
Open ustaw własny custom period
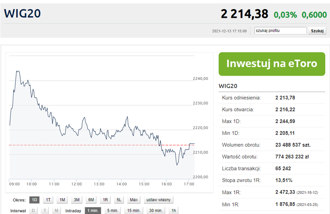coord(158,200)
